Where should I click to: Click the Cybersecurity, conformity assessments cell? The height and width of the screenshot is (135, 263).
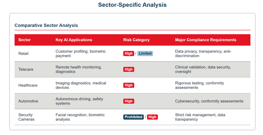(x=209, y=101)
